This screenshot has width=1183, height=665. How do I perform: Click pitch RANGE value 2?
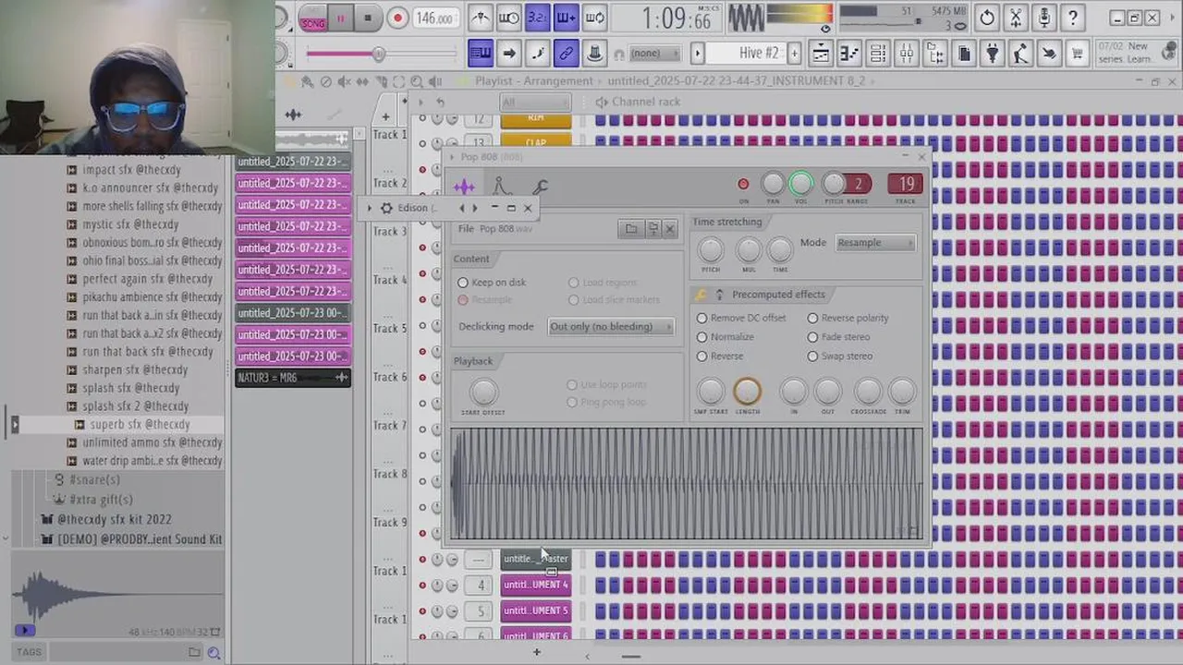(859, 184)
